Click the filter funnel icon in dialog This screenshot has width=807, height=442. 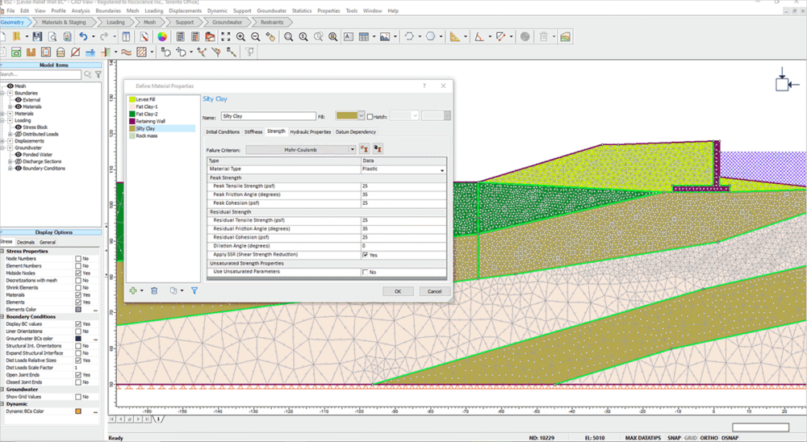tap(194, 290)
